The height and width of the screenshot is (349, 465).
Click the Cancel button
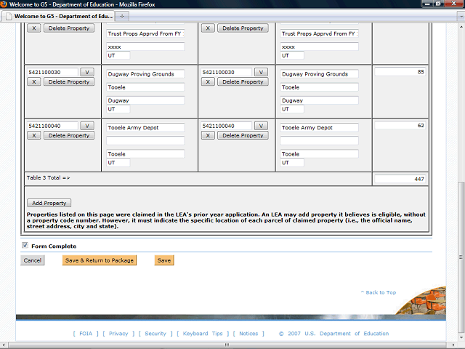pos(32,260)
